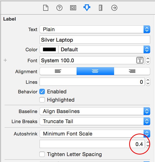The width and height of the screenshot is (155, 162).
Task: Enable the Highlighted checkbox
Action: (x=42, y=100)
